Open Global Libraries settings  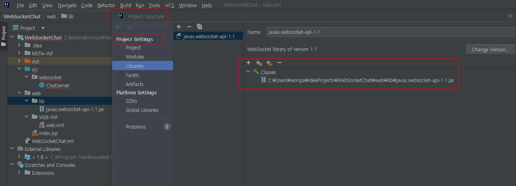click(x=143, y=110)
